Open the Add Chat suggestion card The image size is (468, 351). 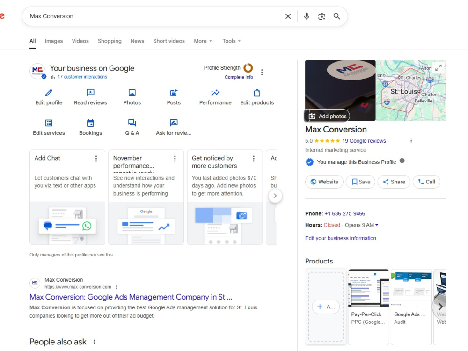click(67, 197)
